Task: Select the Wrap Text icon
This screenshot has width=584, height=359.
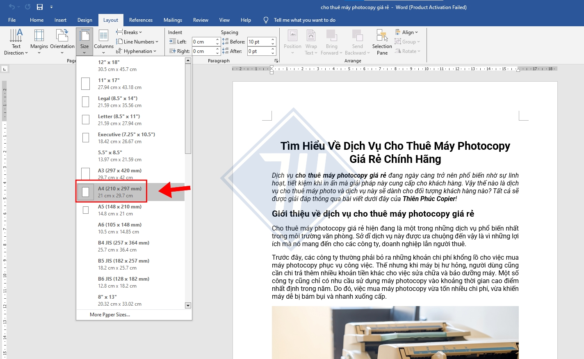Action: click(x=311, y=41)
